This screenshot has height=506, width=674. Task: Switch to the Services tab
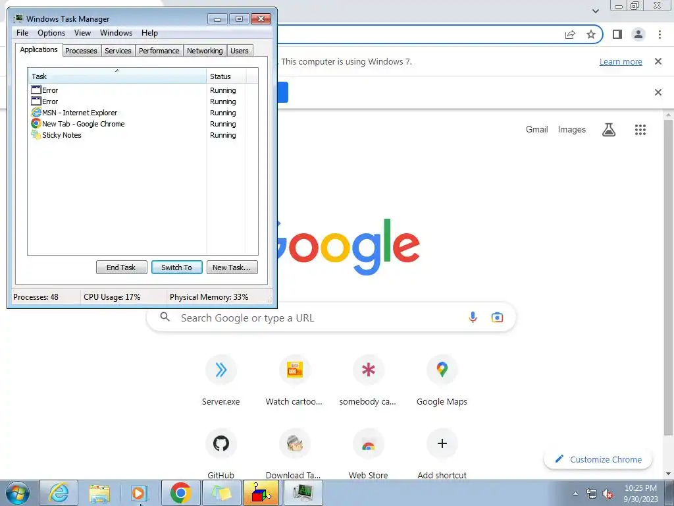(118, 51)
